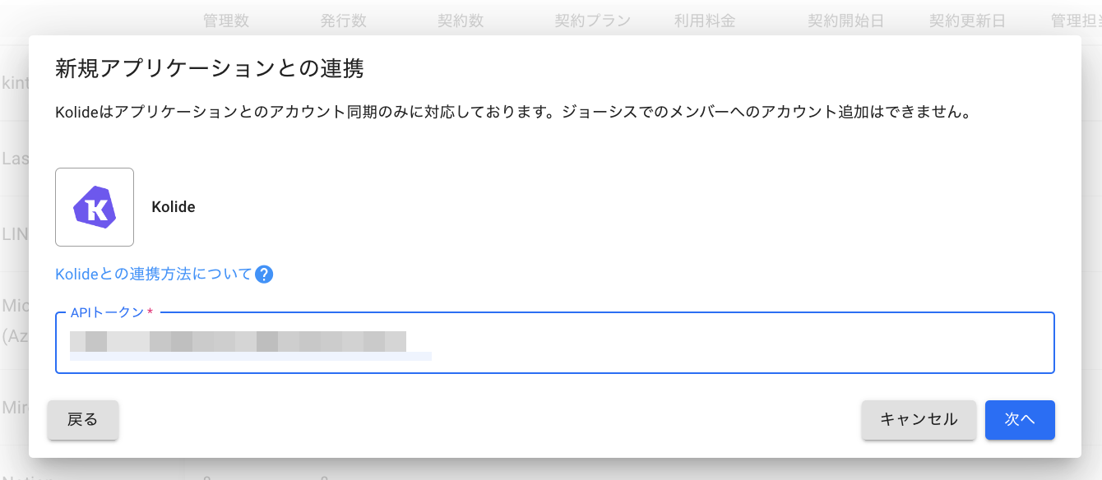The width and height of the screenshot is (1102, 480).
Task: Select the 契約プラン column header
Action: [x=593, y=21]
